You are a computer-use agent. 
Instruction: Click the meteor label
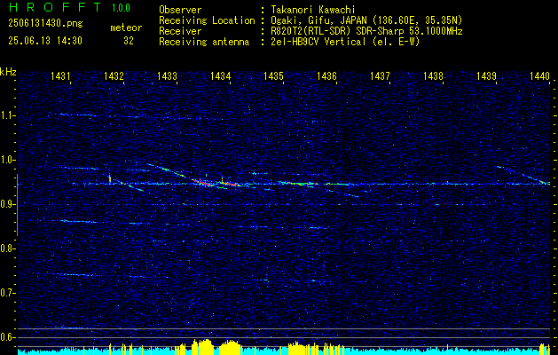click(x=126, y=28)
